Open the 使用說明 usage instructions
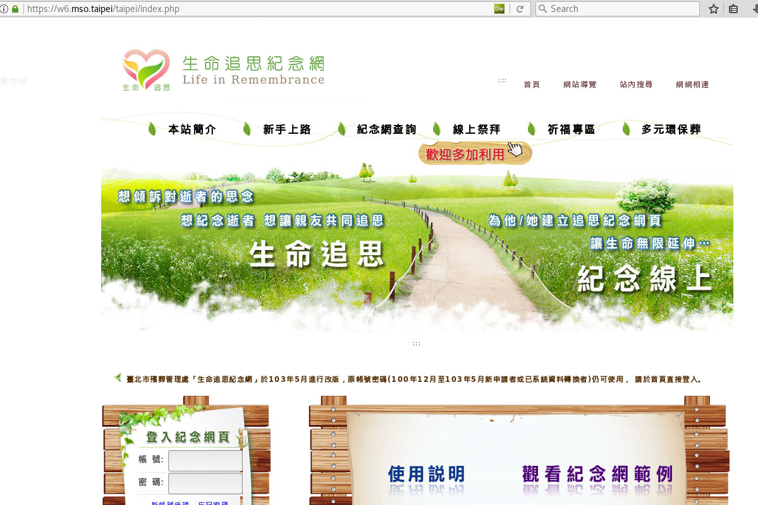 click(426, 474)
